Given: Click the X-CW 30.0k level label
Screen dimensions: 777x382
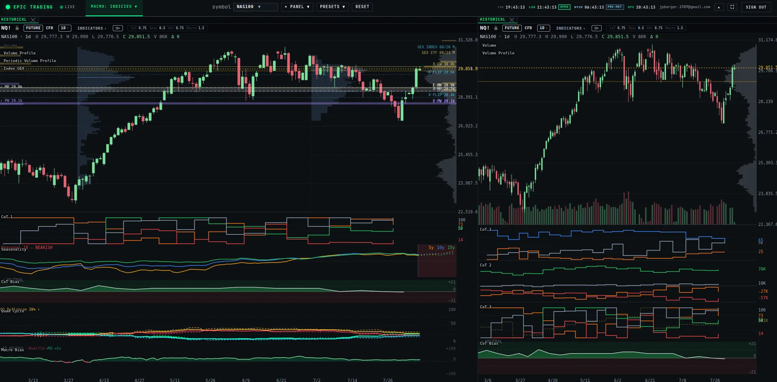Looking at the screenshot, I should (x=443, y=64).
